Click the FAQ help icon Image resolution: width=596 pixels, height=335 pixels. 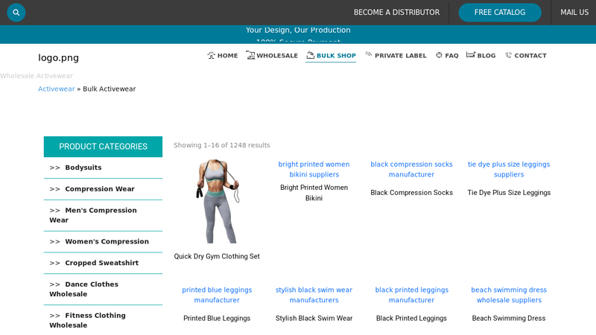tap(439, 55)
